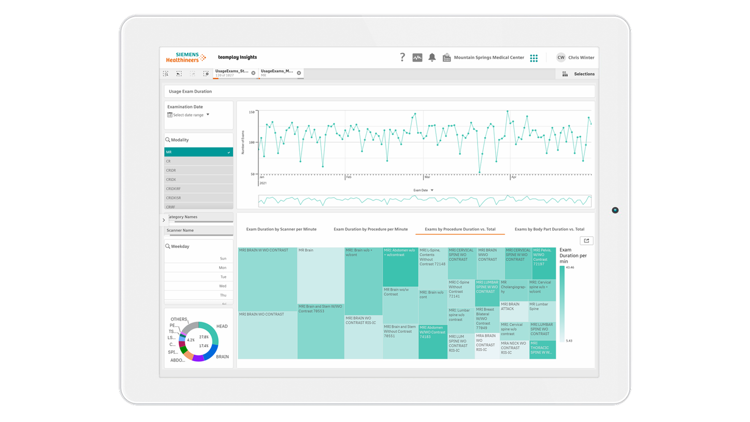The image size is (750, 422).
Task: Export the treemap with share icon
Action: click(587, 241)
